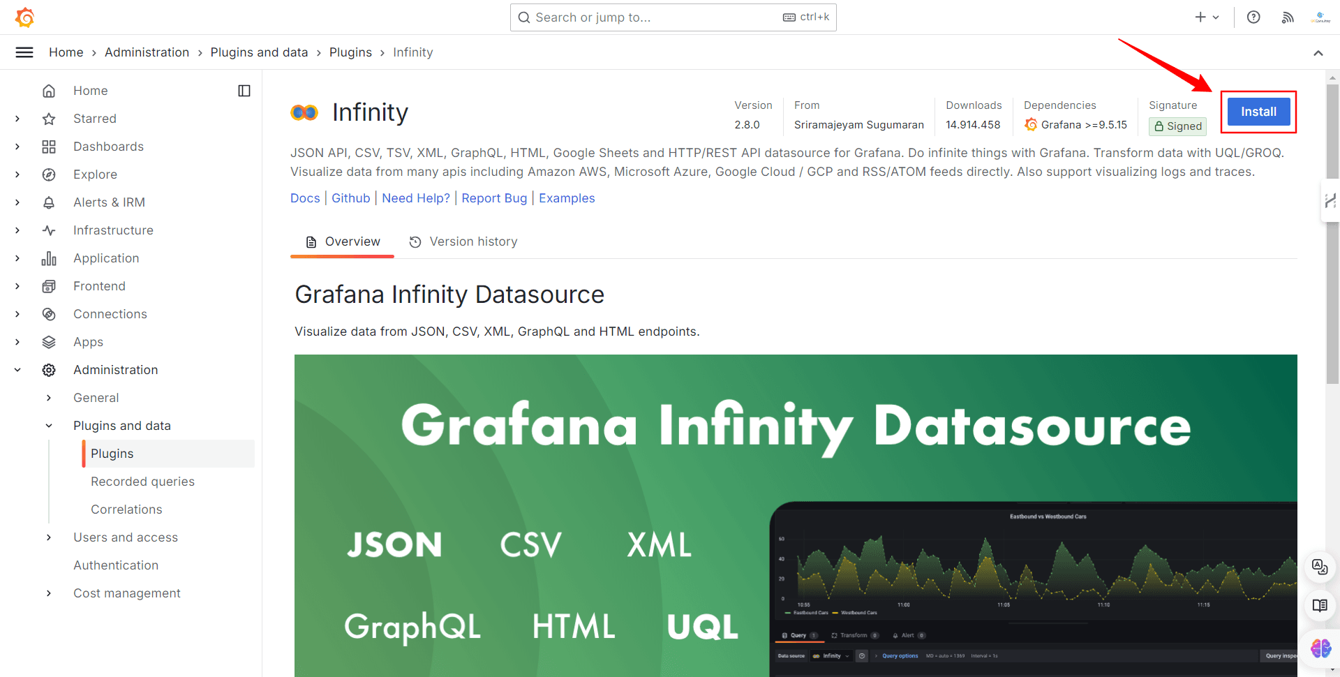Click the Dashboards grid icon
Image resolution: width=1340 pixels, height=677 pixels.
tap(49, 147)
